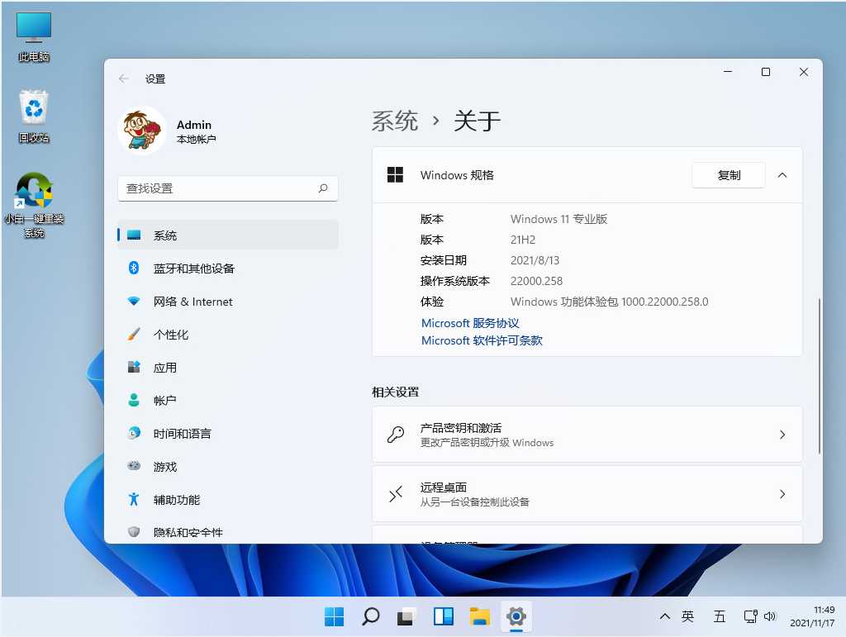Open Accessibility settings
Viewport: 846px width, 637px height.
pyautogui.click(x=176, y=500)
